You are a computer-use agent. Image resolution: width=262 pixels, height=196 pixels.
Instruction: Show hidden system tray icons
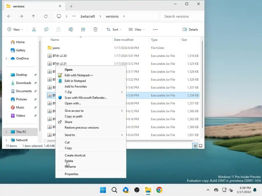tap(208, 190)
